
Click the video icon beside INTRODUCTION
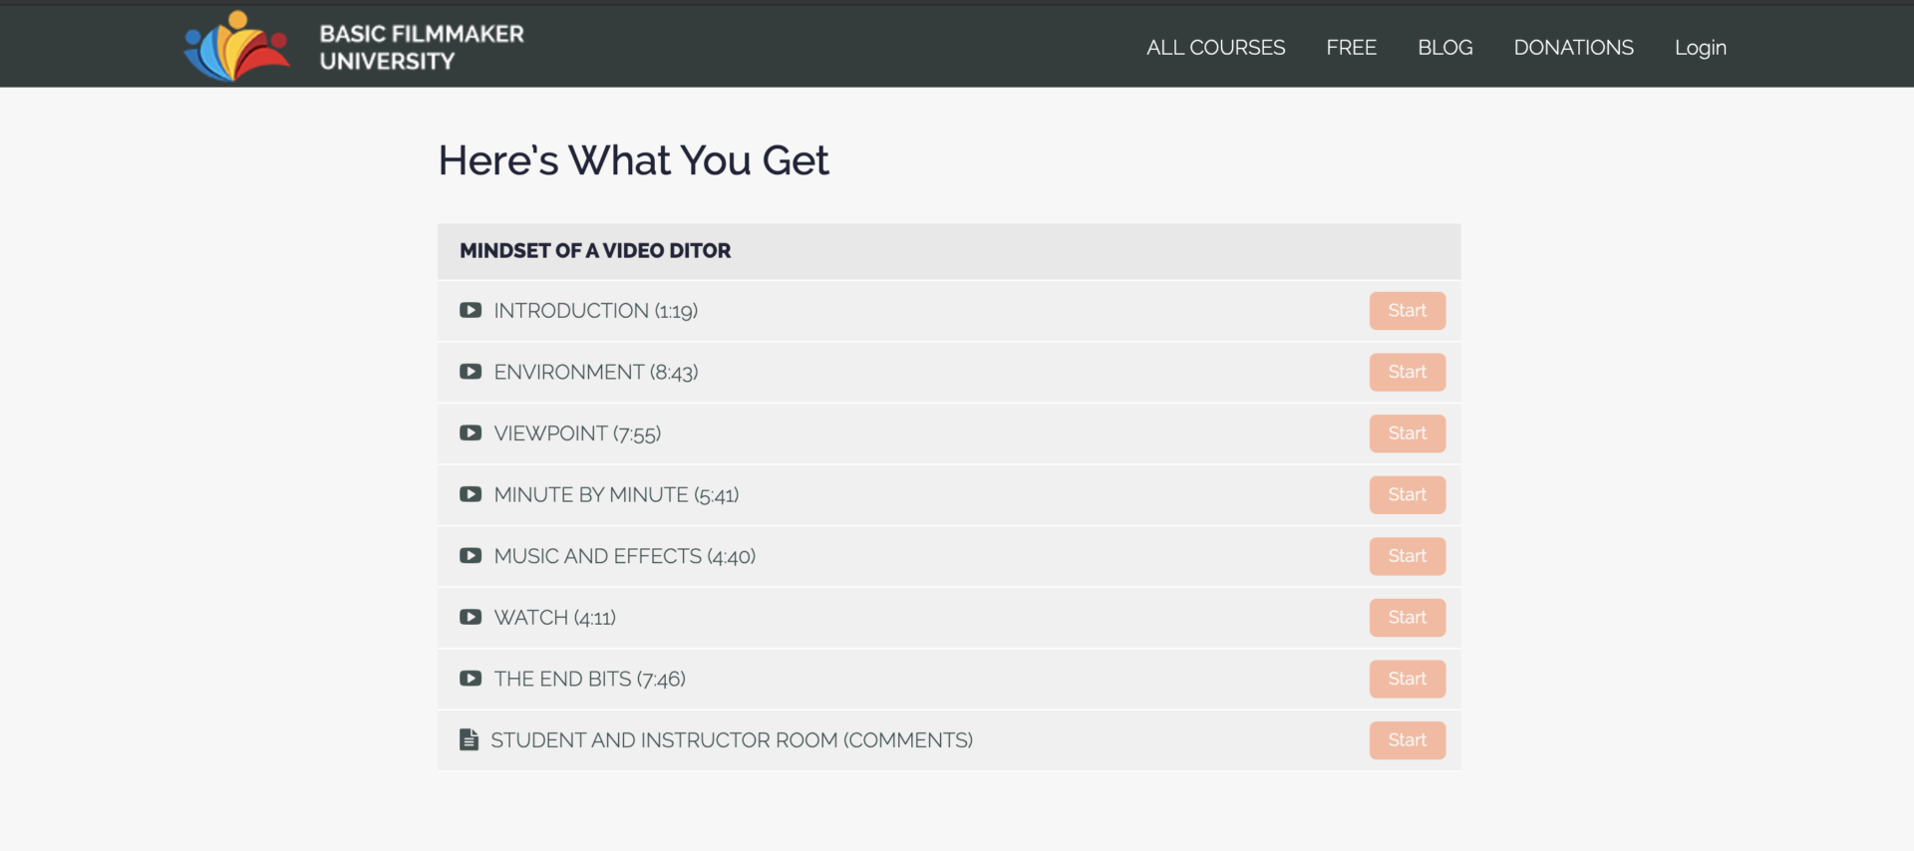coord(470,310)
